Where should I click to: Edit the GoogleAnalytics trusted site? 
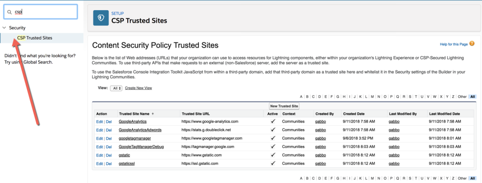[99, 122]
